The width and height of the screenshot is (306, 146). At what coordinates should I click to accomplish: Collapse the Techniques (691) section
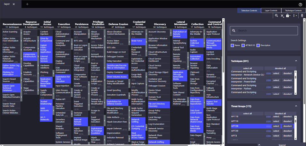tap(296, 61)
